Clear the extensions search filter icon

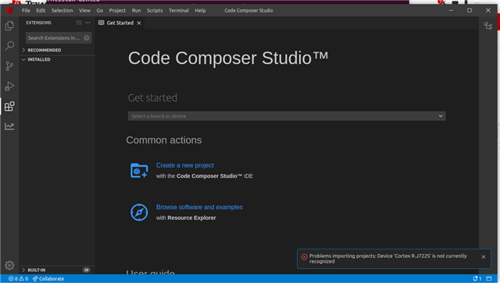[87, 38]
